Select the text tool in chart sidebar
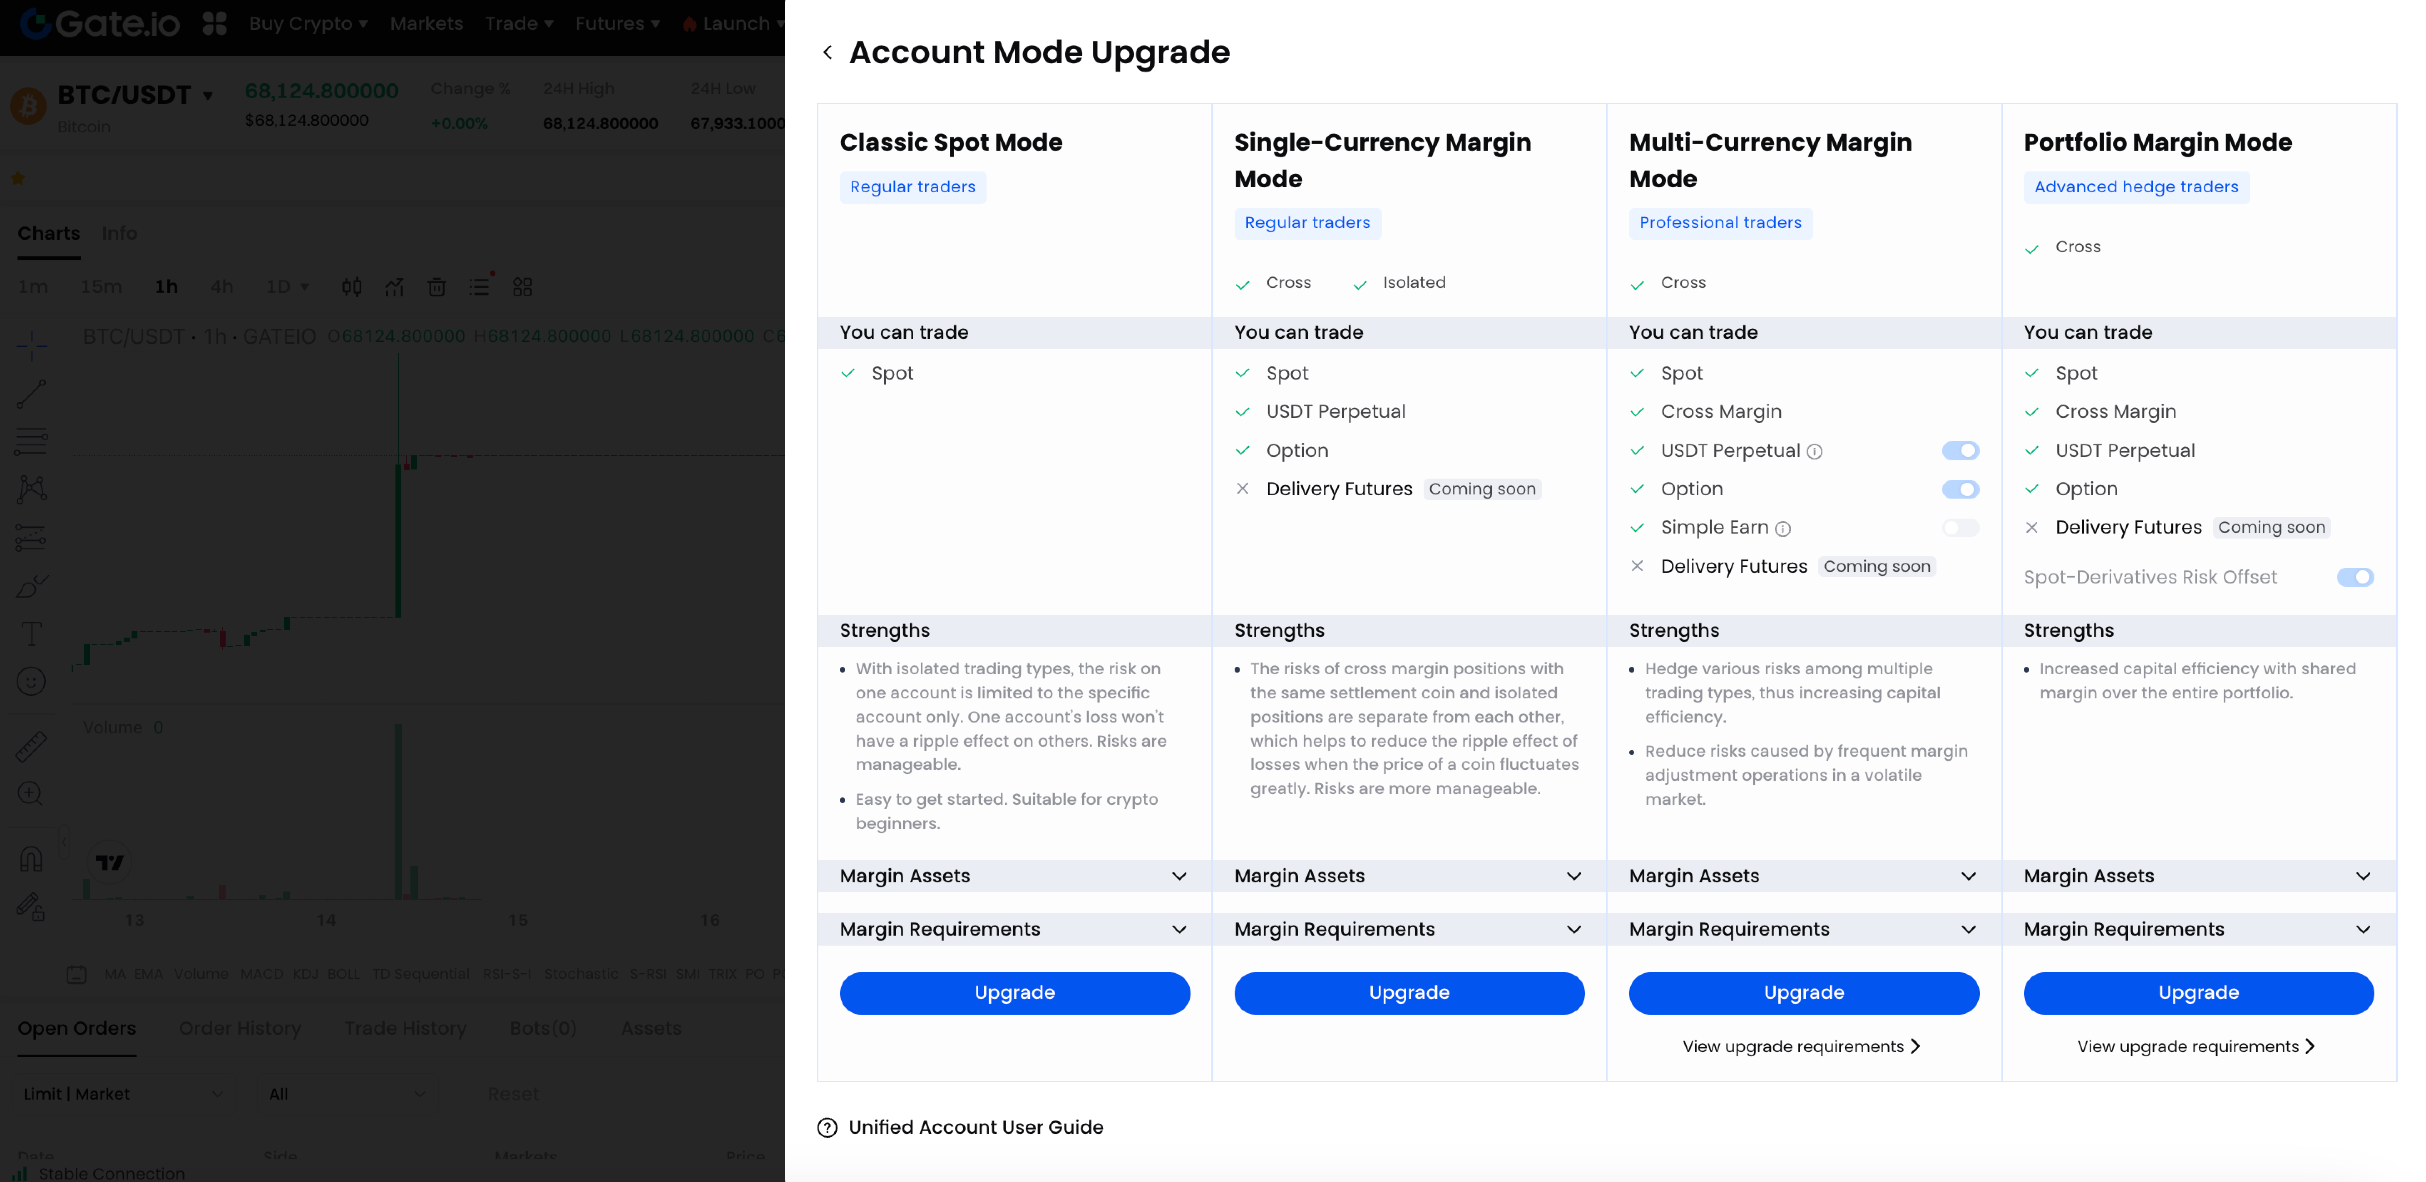Screen dimensions: 2426x1182 coord(31,634)
